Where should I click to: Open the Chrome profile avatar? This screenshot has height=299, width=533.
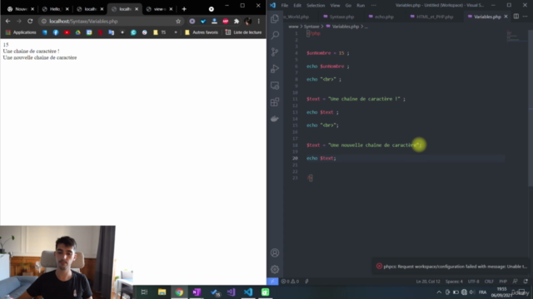(248, 21)
